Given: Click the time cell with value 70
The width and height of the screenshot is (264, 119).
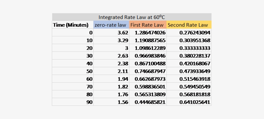Looking at the screenshot, I should coord(73,87).
